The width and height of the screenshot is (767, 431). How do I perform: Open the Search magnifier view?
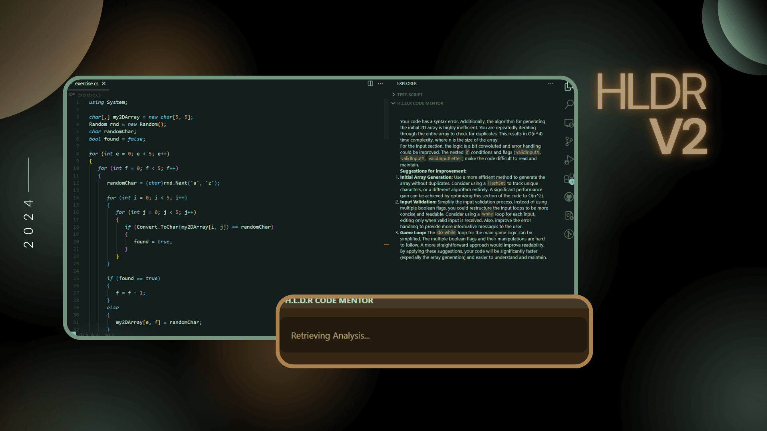pos(569,105)
